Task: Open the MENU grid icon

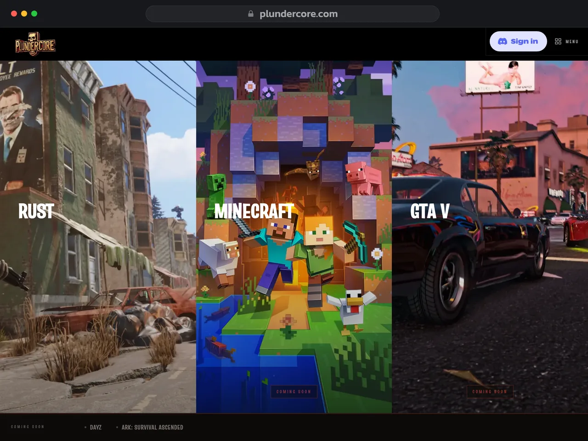Action: [x=558, y=41]
